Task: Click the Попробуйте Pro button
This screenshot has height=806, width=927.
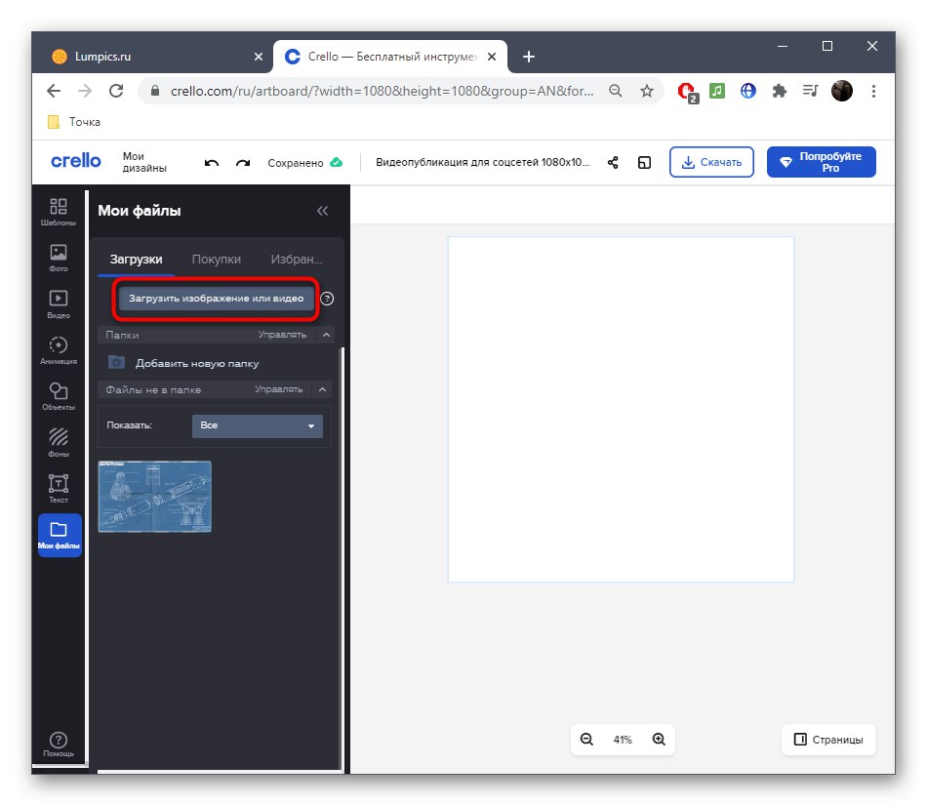Action: pos(822,162)
